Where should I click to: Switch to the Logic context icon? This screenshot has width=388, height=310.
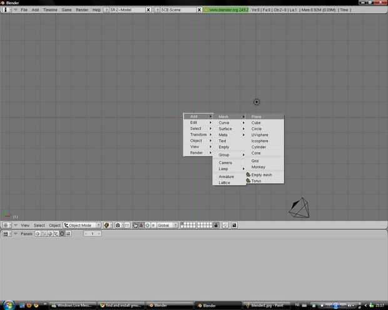tap(38, 234)
